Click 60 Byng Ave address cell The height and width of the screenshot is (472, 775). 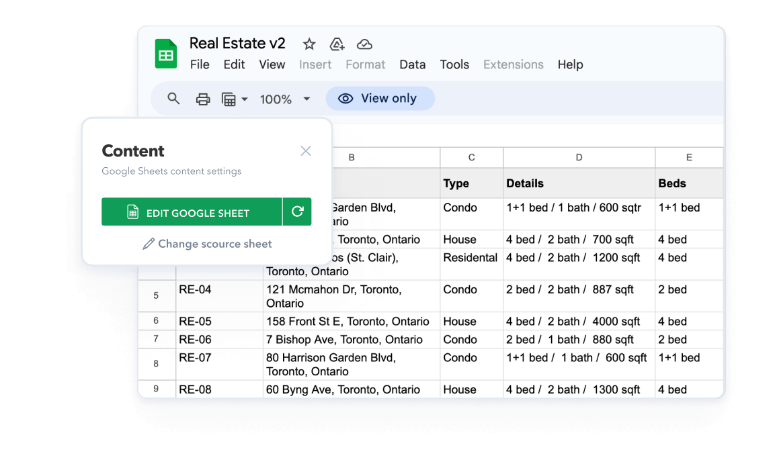(x=352, y=389)
